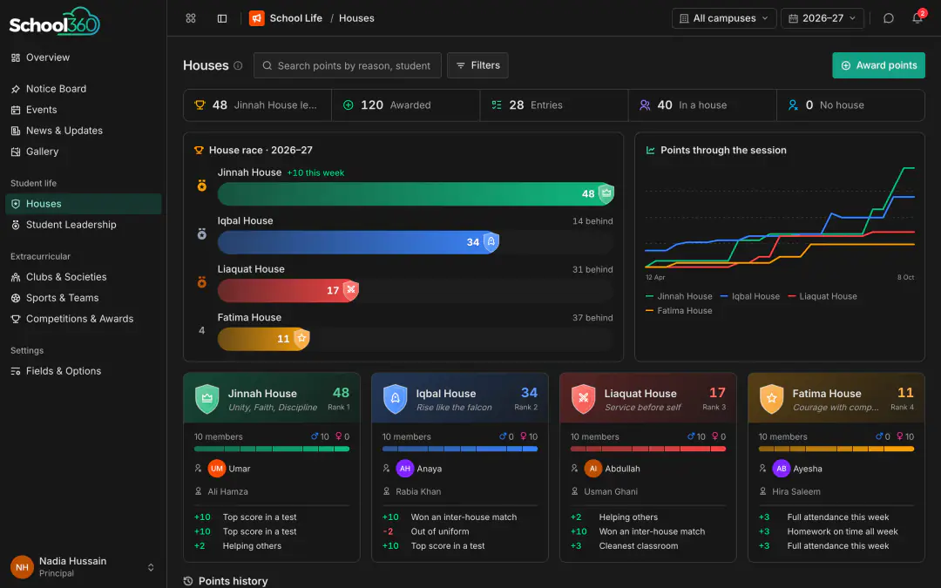Toggle the sidebar panel icon

tap(222, 18)
